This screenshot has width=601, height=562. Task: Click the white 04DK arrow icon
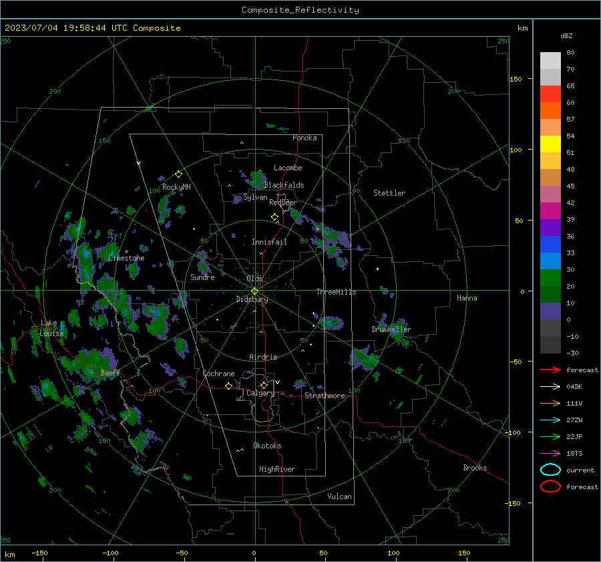point(550,386)
